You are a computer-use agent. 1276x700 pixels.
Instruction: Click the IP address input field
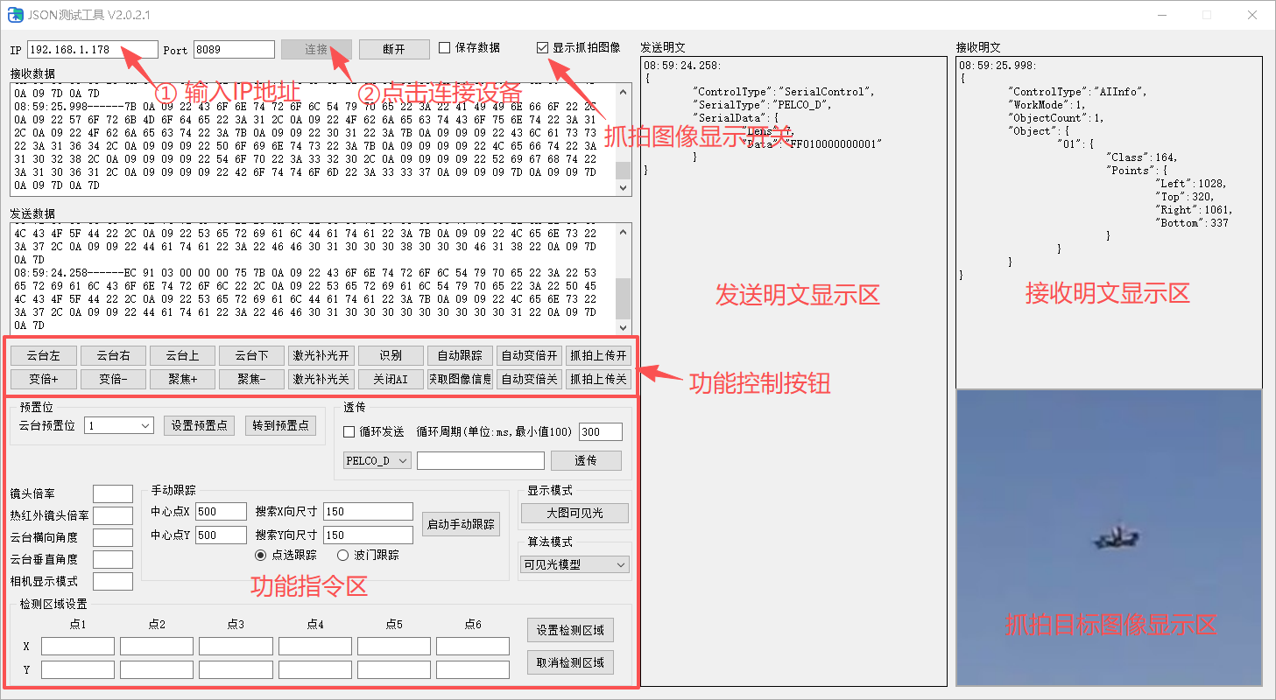pyautogui.click(x=92, y=50)
